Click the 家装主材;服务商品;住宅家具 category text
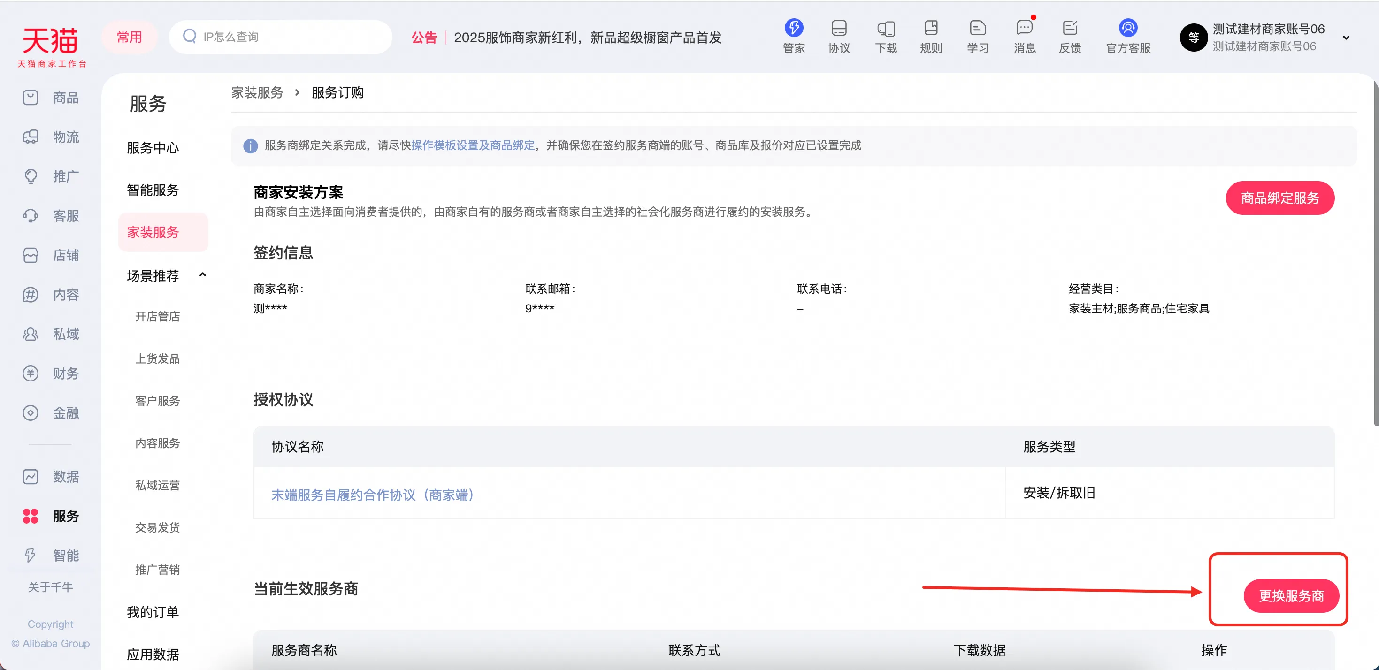Image resolution: width=1379 pixels, height=670 pixels. [1139, 309]
